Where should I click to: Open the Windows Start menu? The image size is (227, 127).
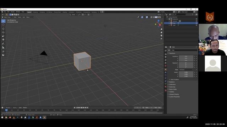pyautogui.click(x=2, y=117)
